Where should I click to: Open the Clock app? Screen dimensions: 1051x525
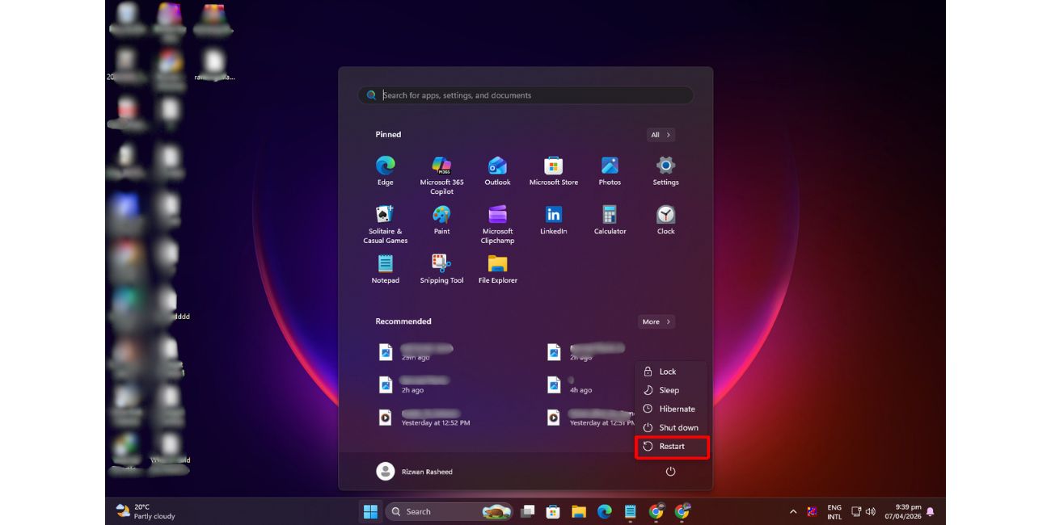[x=665, y=218]
